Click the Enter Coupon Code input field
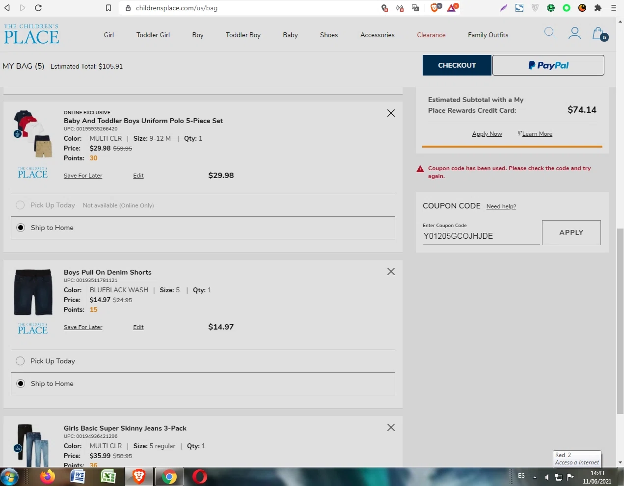Screen dimensions: 624x486 481,236
